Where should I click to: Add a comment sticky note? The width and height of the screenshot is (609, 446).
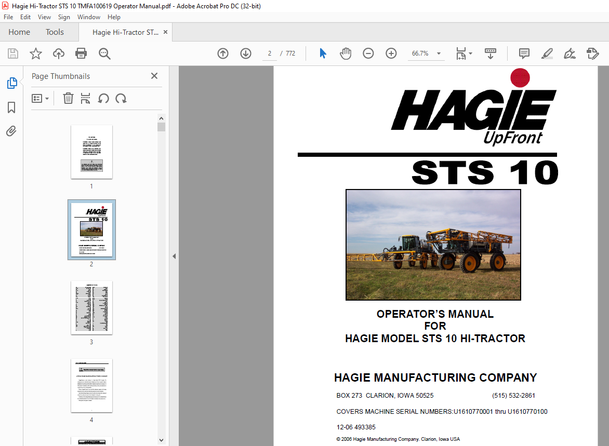(x=524, y=53)
